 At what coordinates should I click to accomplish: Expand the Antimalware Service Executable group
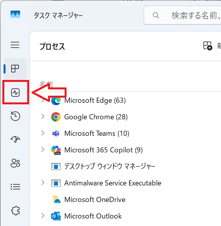coord(43,183)
